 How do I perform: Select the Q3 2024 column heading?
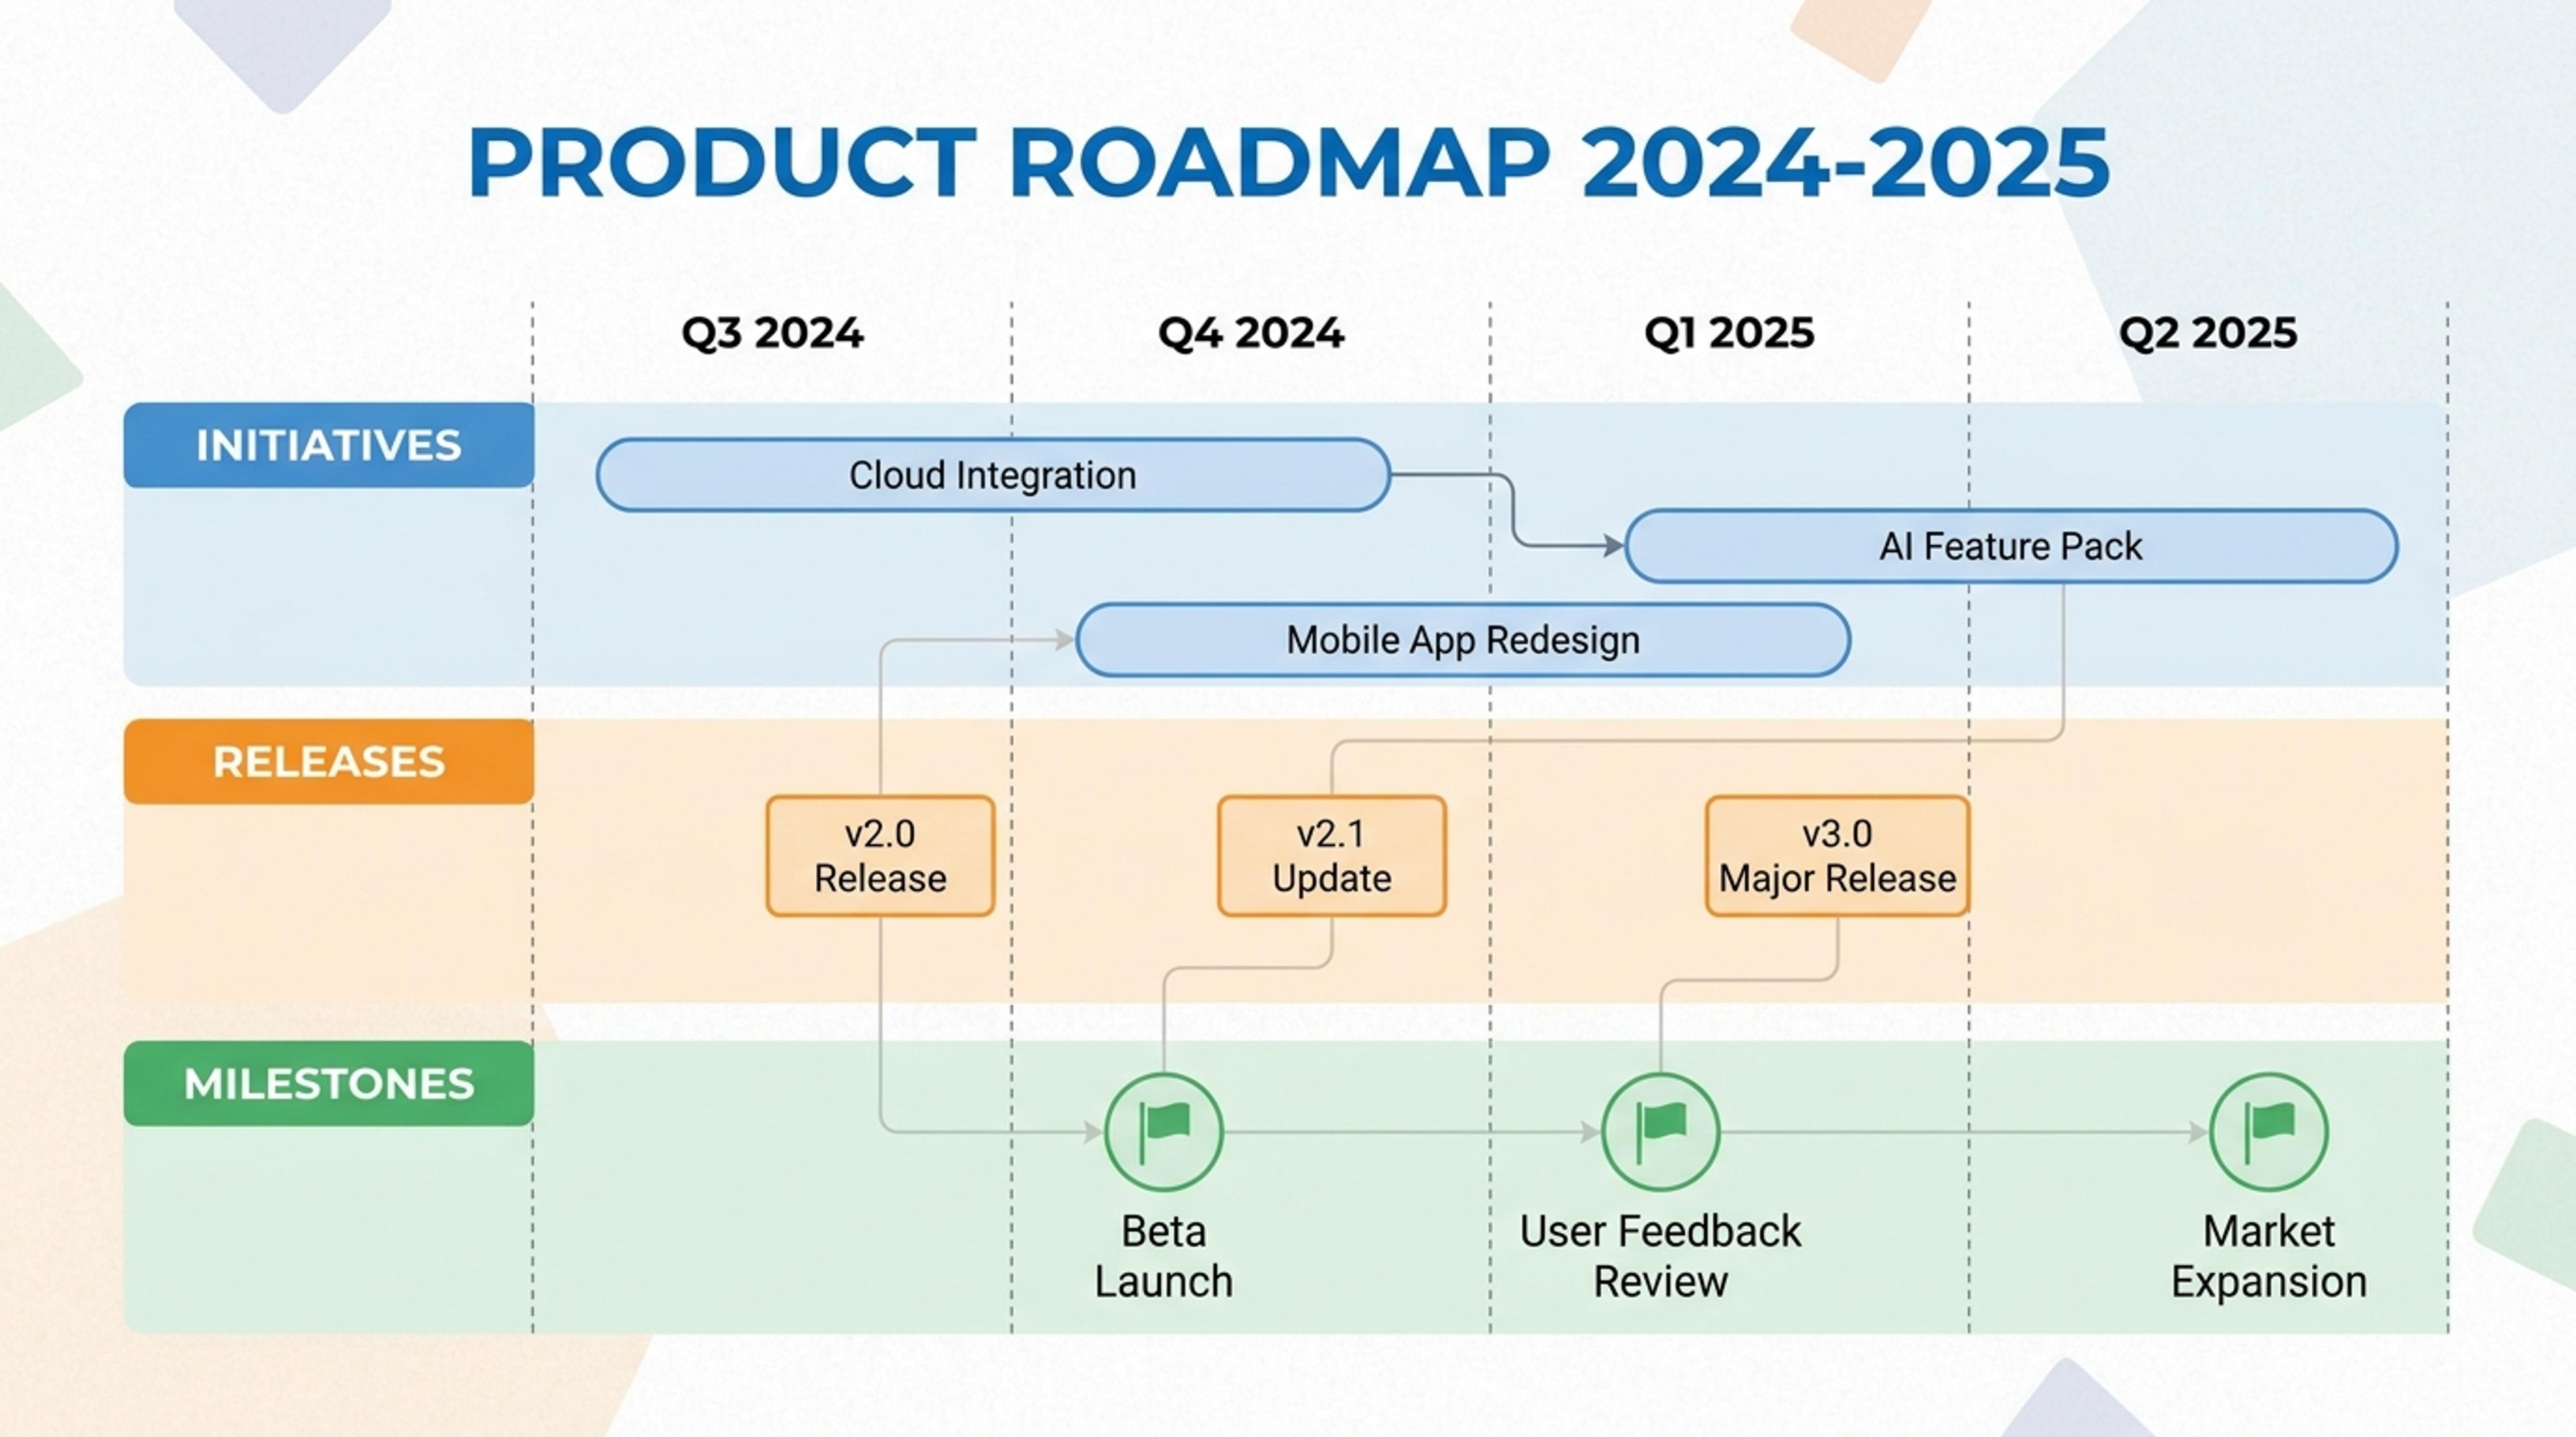(772, 333)
